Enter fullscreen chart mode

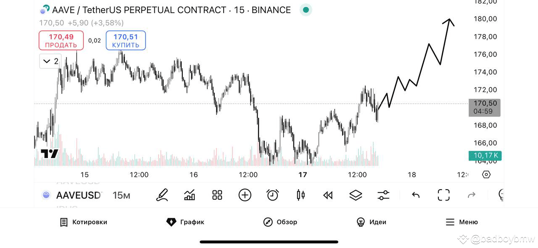(x=443, y=195)
